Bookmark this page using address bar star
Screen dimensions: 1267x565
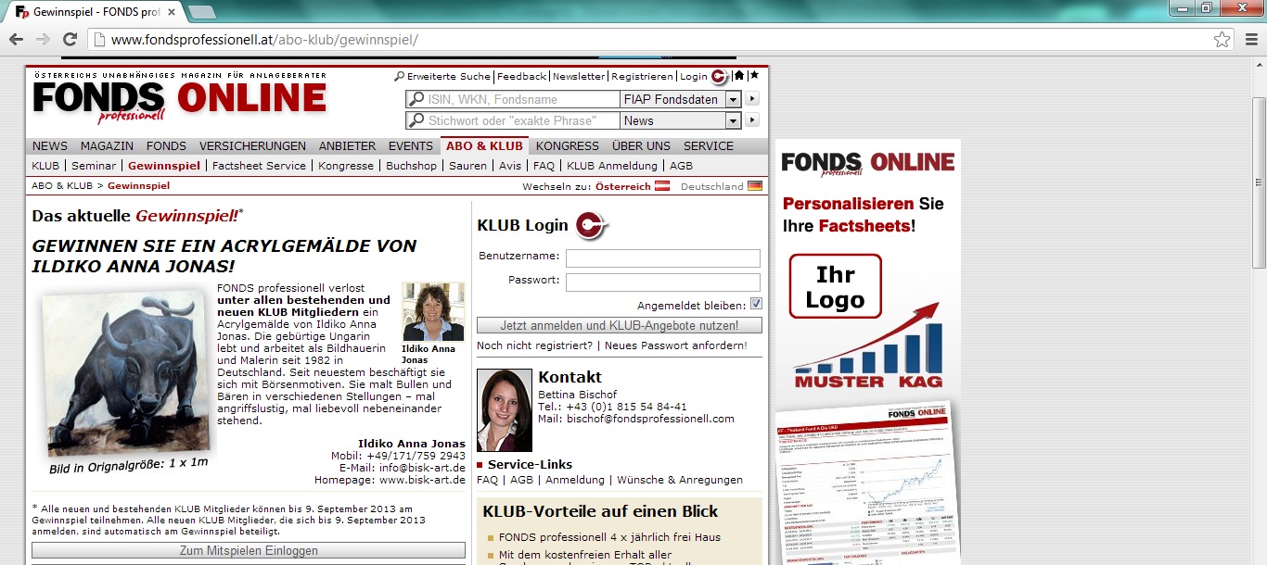1222,40
